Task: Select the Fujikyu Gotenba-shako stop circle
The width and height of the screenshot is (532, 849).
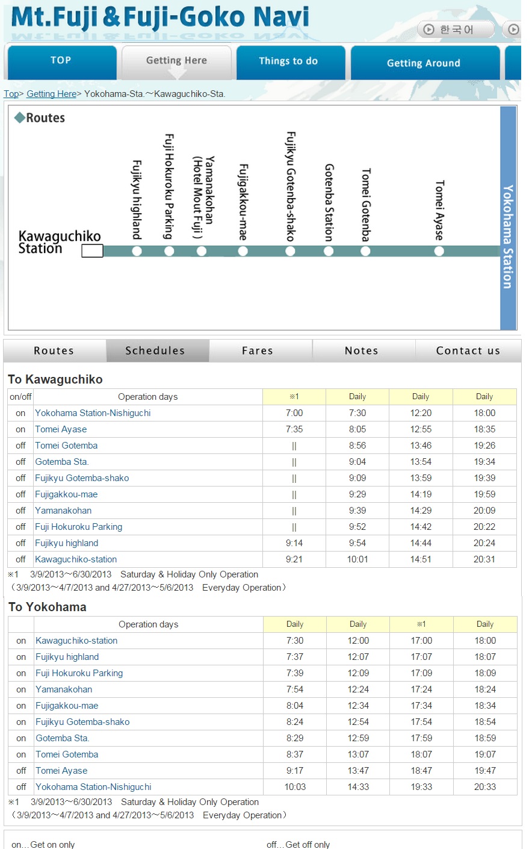Action: (290, 251)
